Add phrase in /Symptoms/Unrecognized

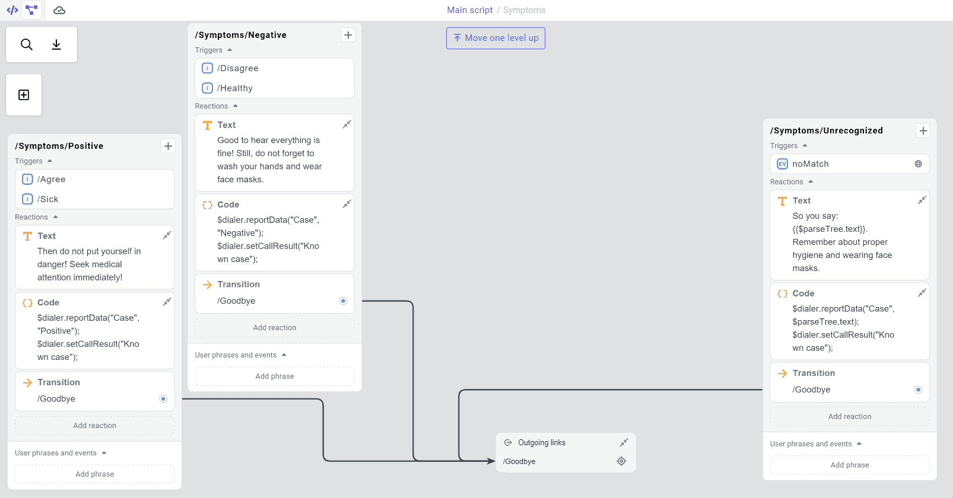pos(850,465)
